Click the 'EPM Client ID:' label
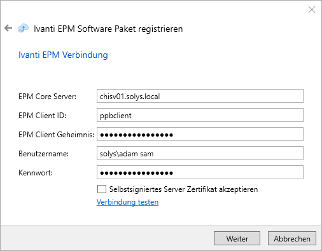This screenshot has height=251, width=322. [43, 116]
